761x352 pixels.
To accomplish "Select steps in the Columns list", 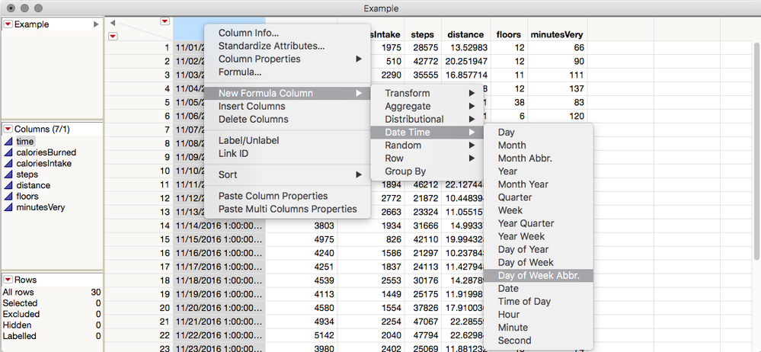I will [x=27, y=174].
